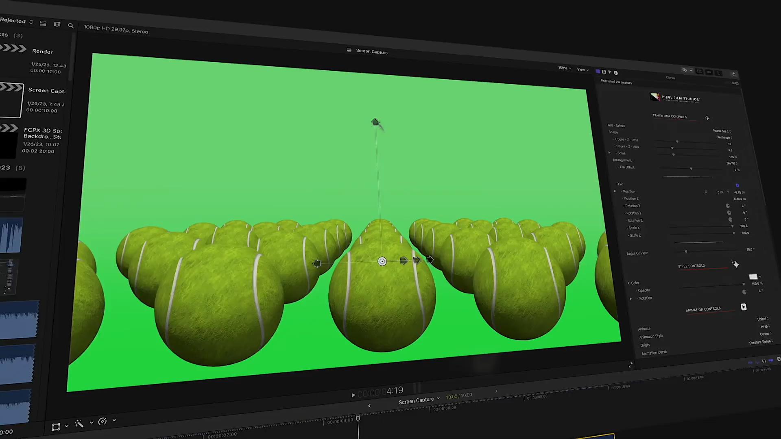Screen dimensions: 781x439
Task: Adjust the Rotation Y dial
Action: coord(729,213)
